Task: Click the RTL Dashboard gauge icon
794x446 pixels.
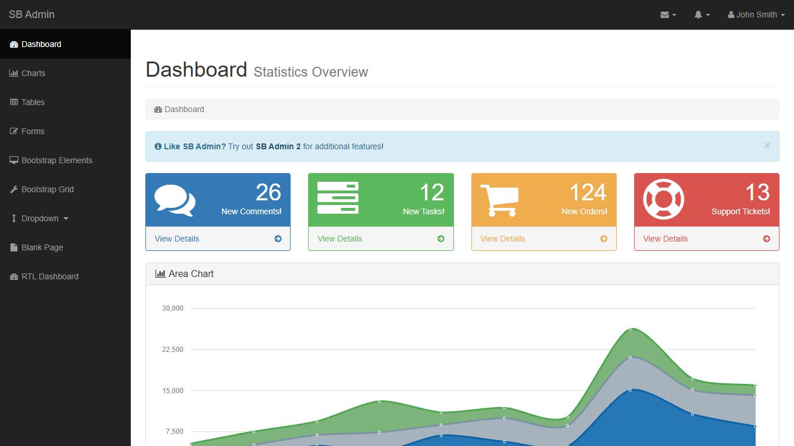Action: coord(14,276)
